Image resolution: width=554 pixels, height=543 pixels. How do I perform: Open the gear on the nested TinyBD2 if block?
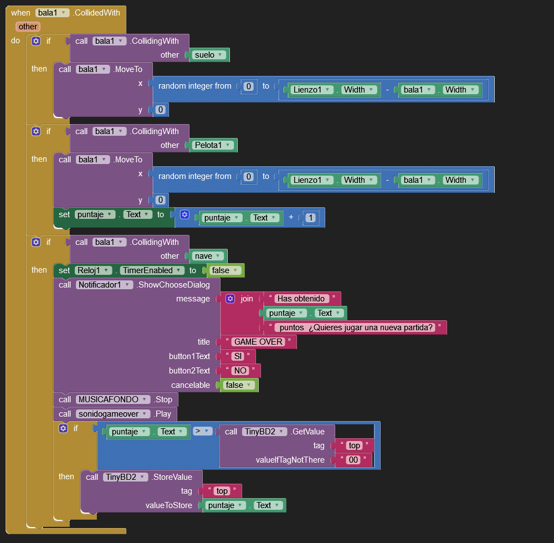tap(63, 428)
